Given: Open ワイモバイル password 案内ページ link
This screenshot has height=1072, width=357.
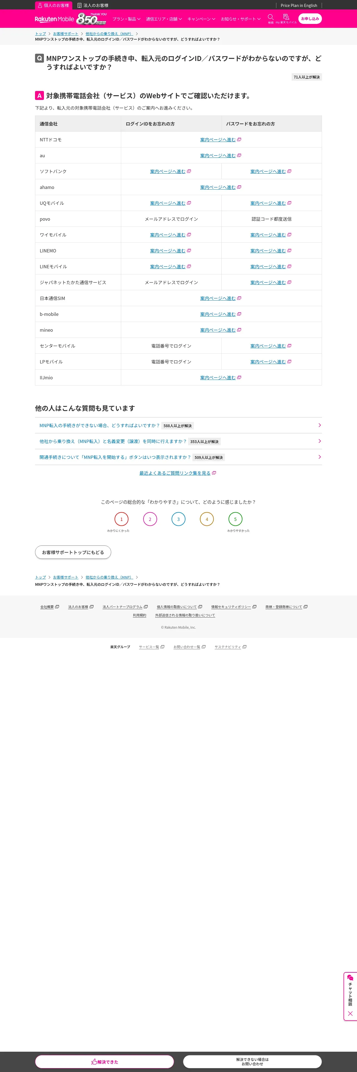Looking at the screenshot, I should point(271,235).
